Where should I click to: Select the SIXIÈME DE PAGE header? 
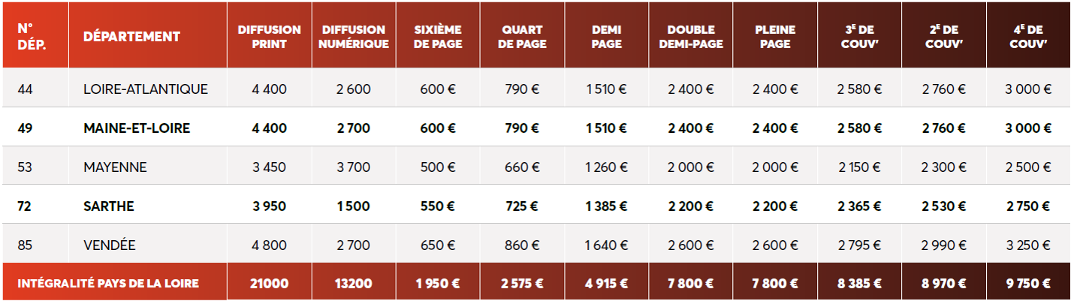(438, 36)
